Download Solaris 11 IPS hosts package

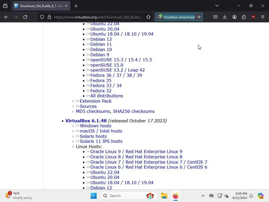click(x=101, y=141)
